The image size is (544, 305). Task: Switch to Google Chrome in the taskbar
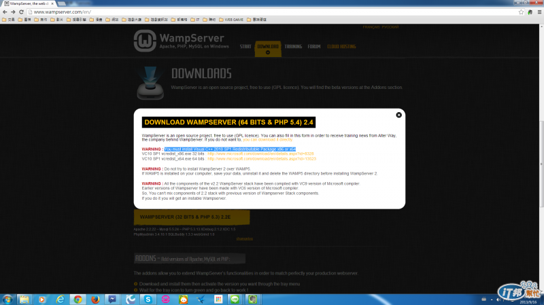tap(78, 300)
